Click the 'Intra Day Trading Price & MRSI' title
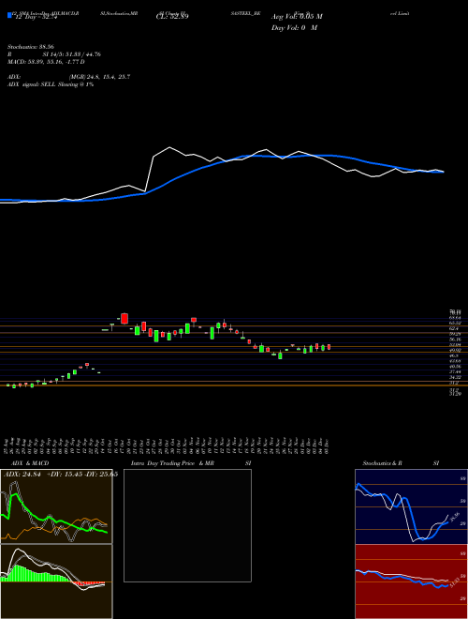 (x=191, y=463)
